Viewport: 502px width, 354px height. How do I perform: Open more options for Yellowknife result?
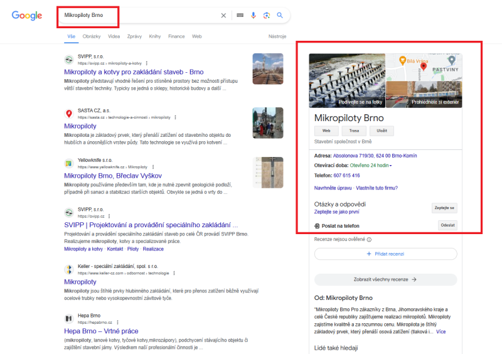pyautogui.click(x=153, y=167)
